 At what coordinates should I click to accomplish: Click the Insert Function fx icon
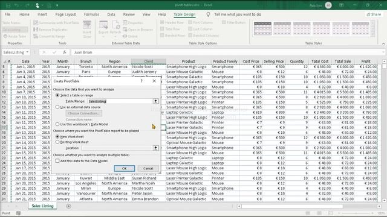click(65, 52)
